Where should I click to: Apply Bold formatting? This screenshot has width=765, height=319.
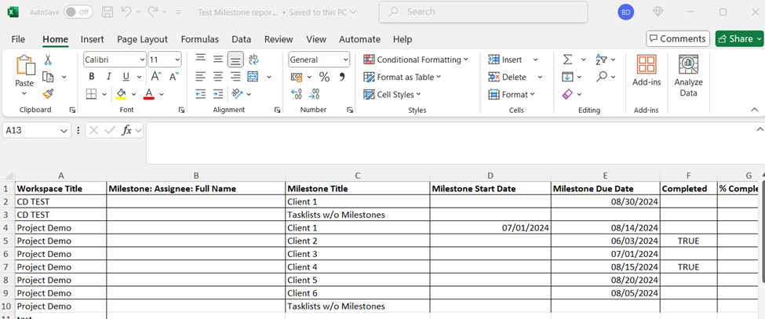91,77
